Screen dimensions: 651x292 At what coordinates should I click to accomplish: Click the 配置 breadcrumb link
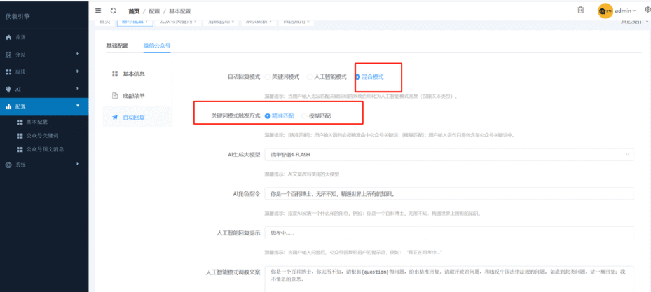[154, 11]
